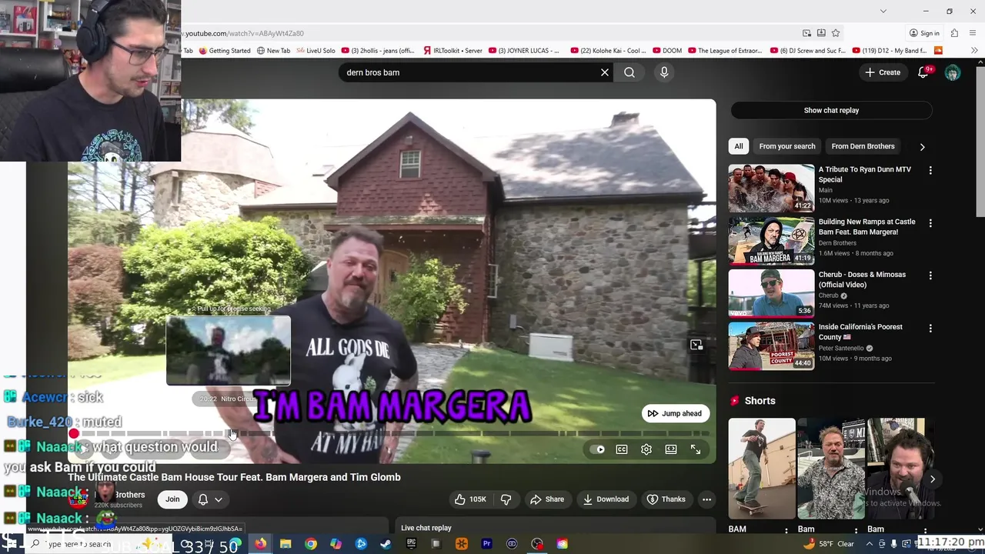Share the video
The width and height of the screenshot is (985, 554).
[x=547, y=499]
